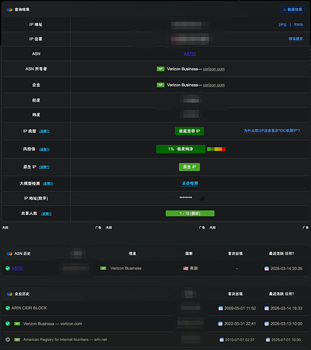Open verizon.com link in enterprise row

(214, 85)
